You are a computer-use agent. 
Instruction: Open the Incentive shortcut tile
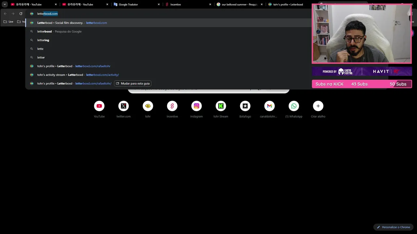point(172,109)
